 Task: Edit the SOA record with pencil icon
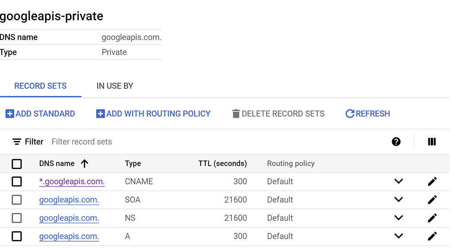432,200
